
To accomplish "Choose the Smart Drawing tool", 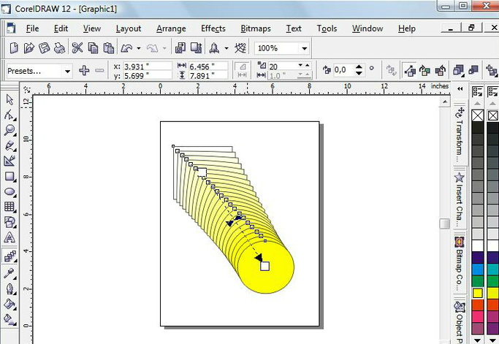I will 9,161.
